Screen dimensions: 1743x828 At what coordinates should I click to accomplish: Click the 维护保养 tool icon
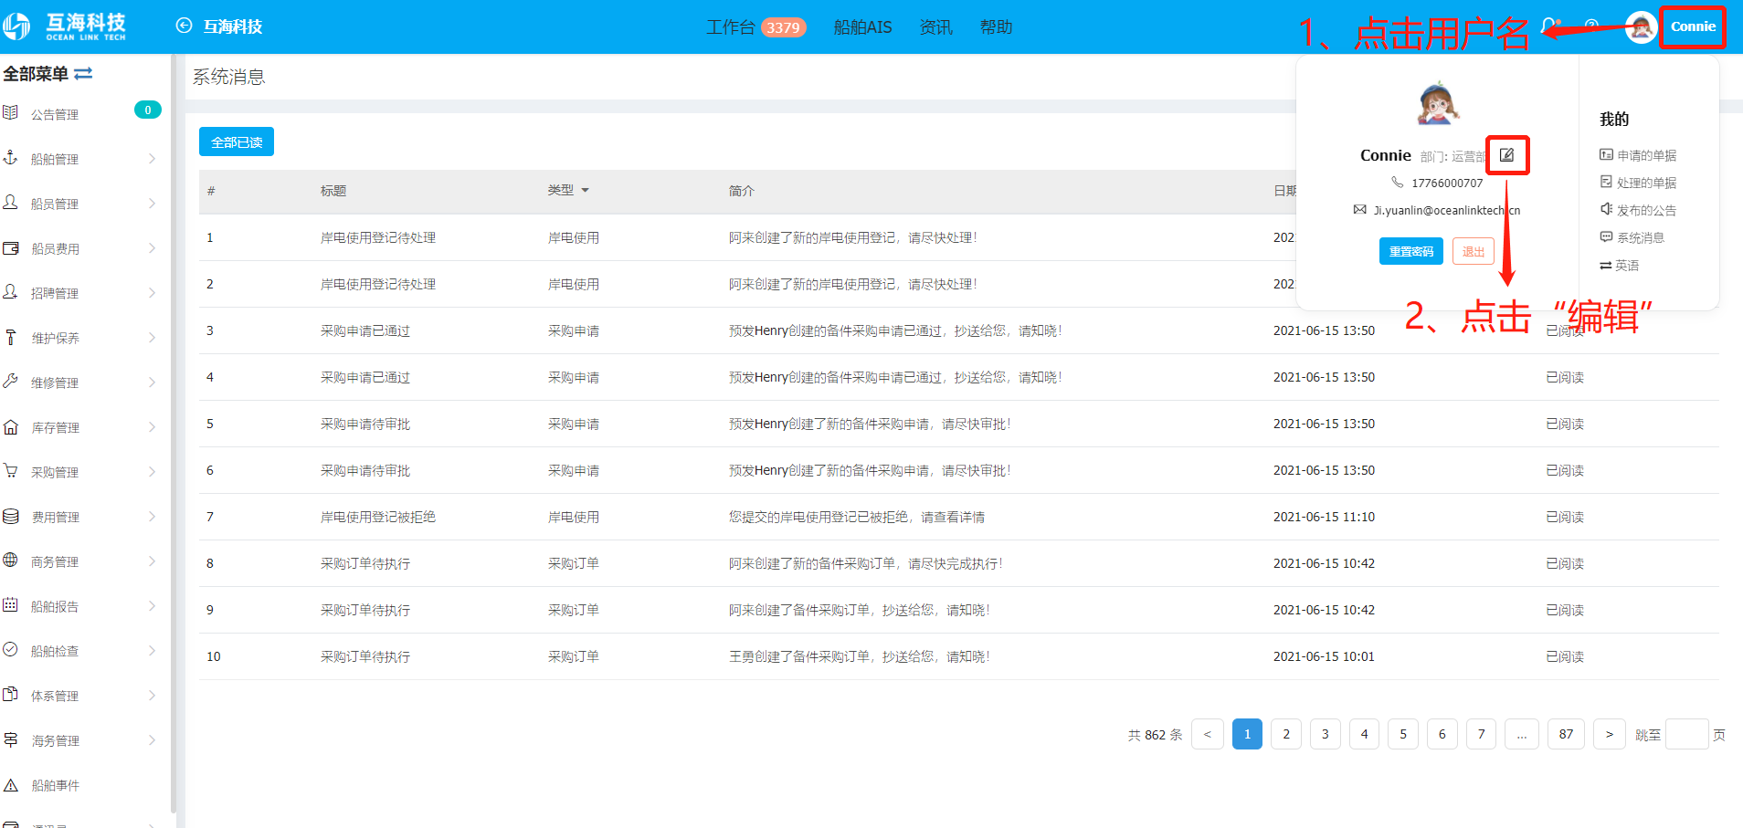click(11, 337)
